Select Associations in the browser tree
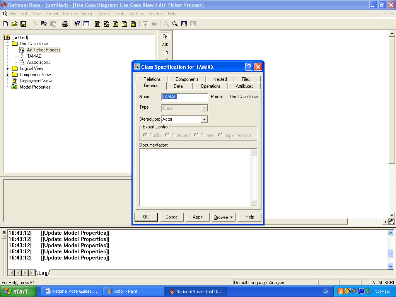396x297 pixels. [38, 62]
